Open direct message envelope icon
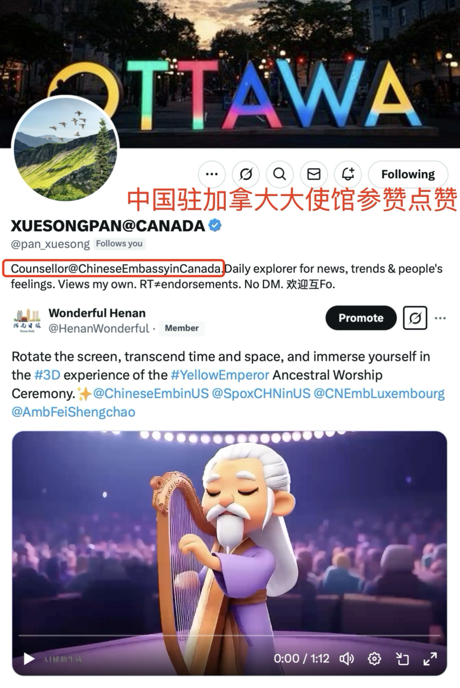460x688 pixels. 314,175
